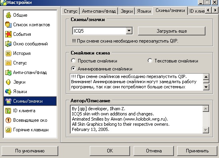
Task: Open Горячие клавиши settings section
Action: point(30,130)
